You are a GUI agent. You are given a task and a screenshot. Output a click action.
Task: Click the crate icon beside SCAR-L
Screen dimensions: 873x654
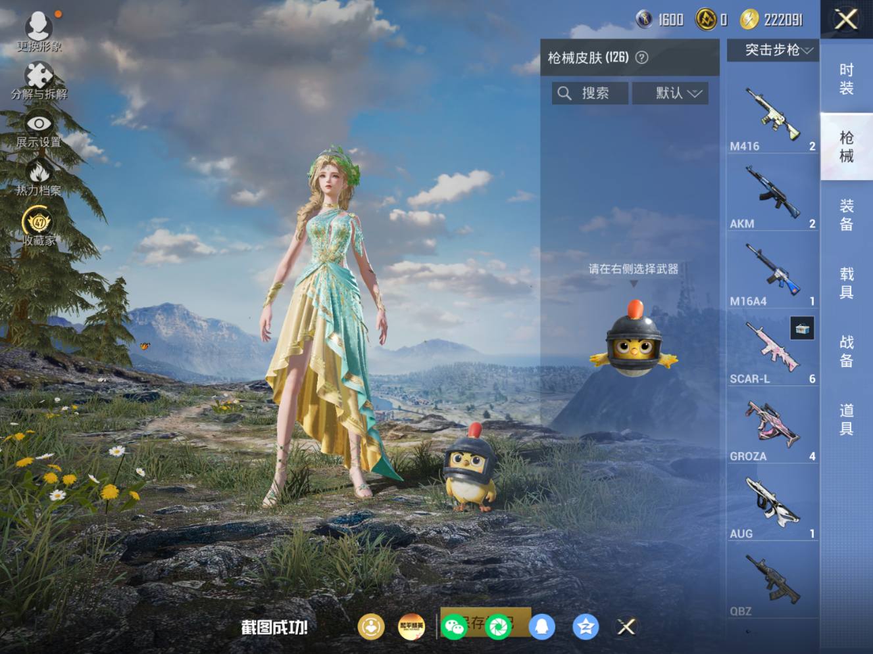[802, 328]
